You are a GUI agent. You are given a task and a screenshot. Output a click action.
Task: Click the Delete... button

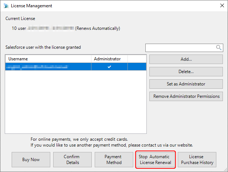(186, 72)
